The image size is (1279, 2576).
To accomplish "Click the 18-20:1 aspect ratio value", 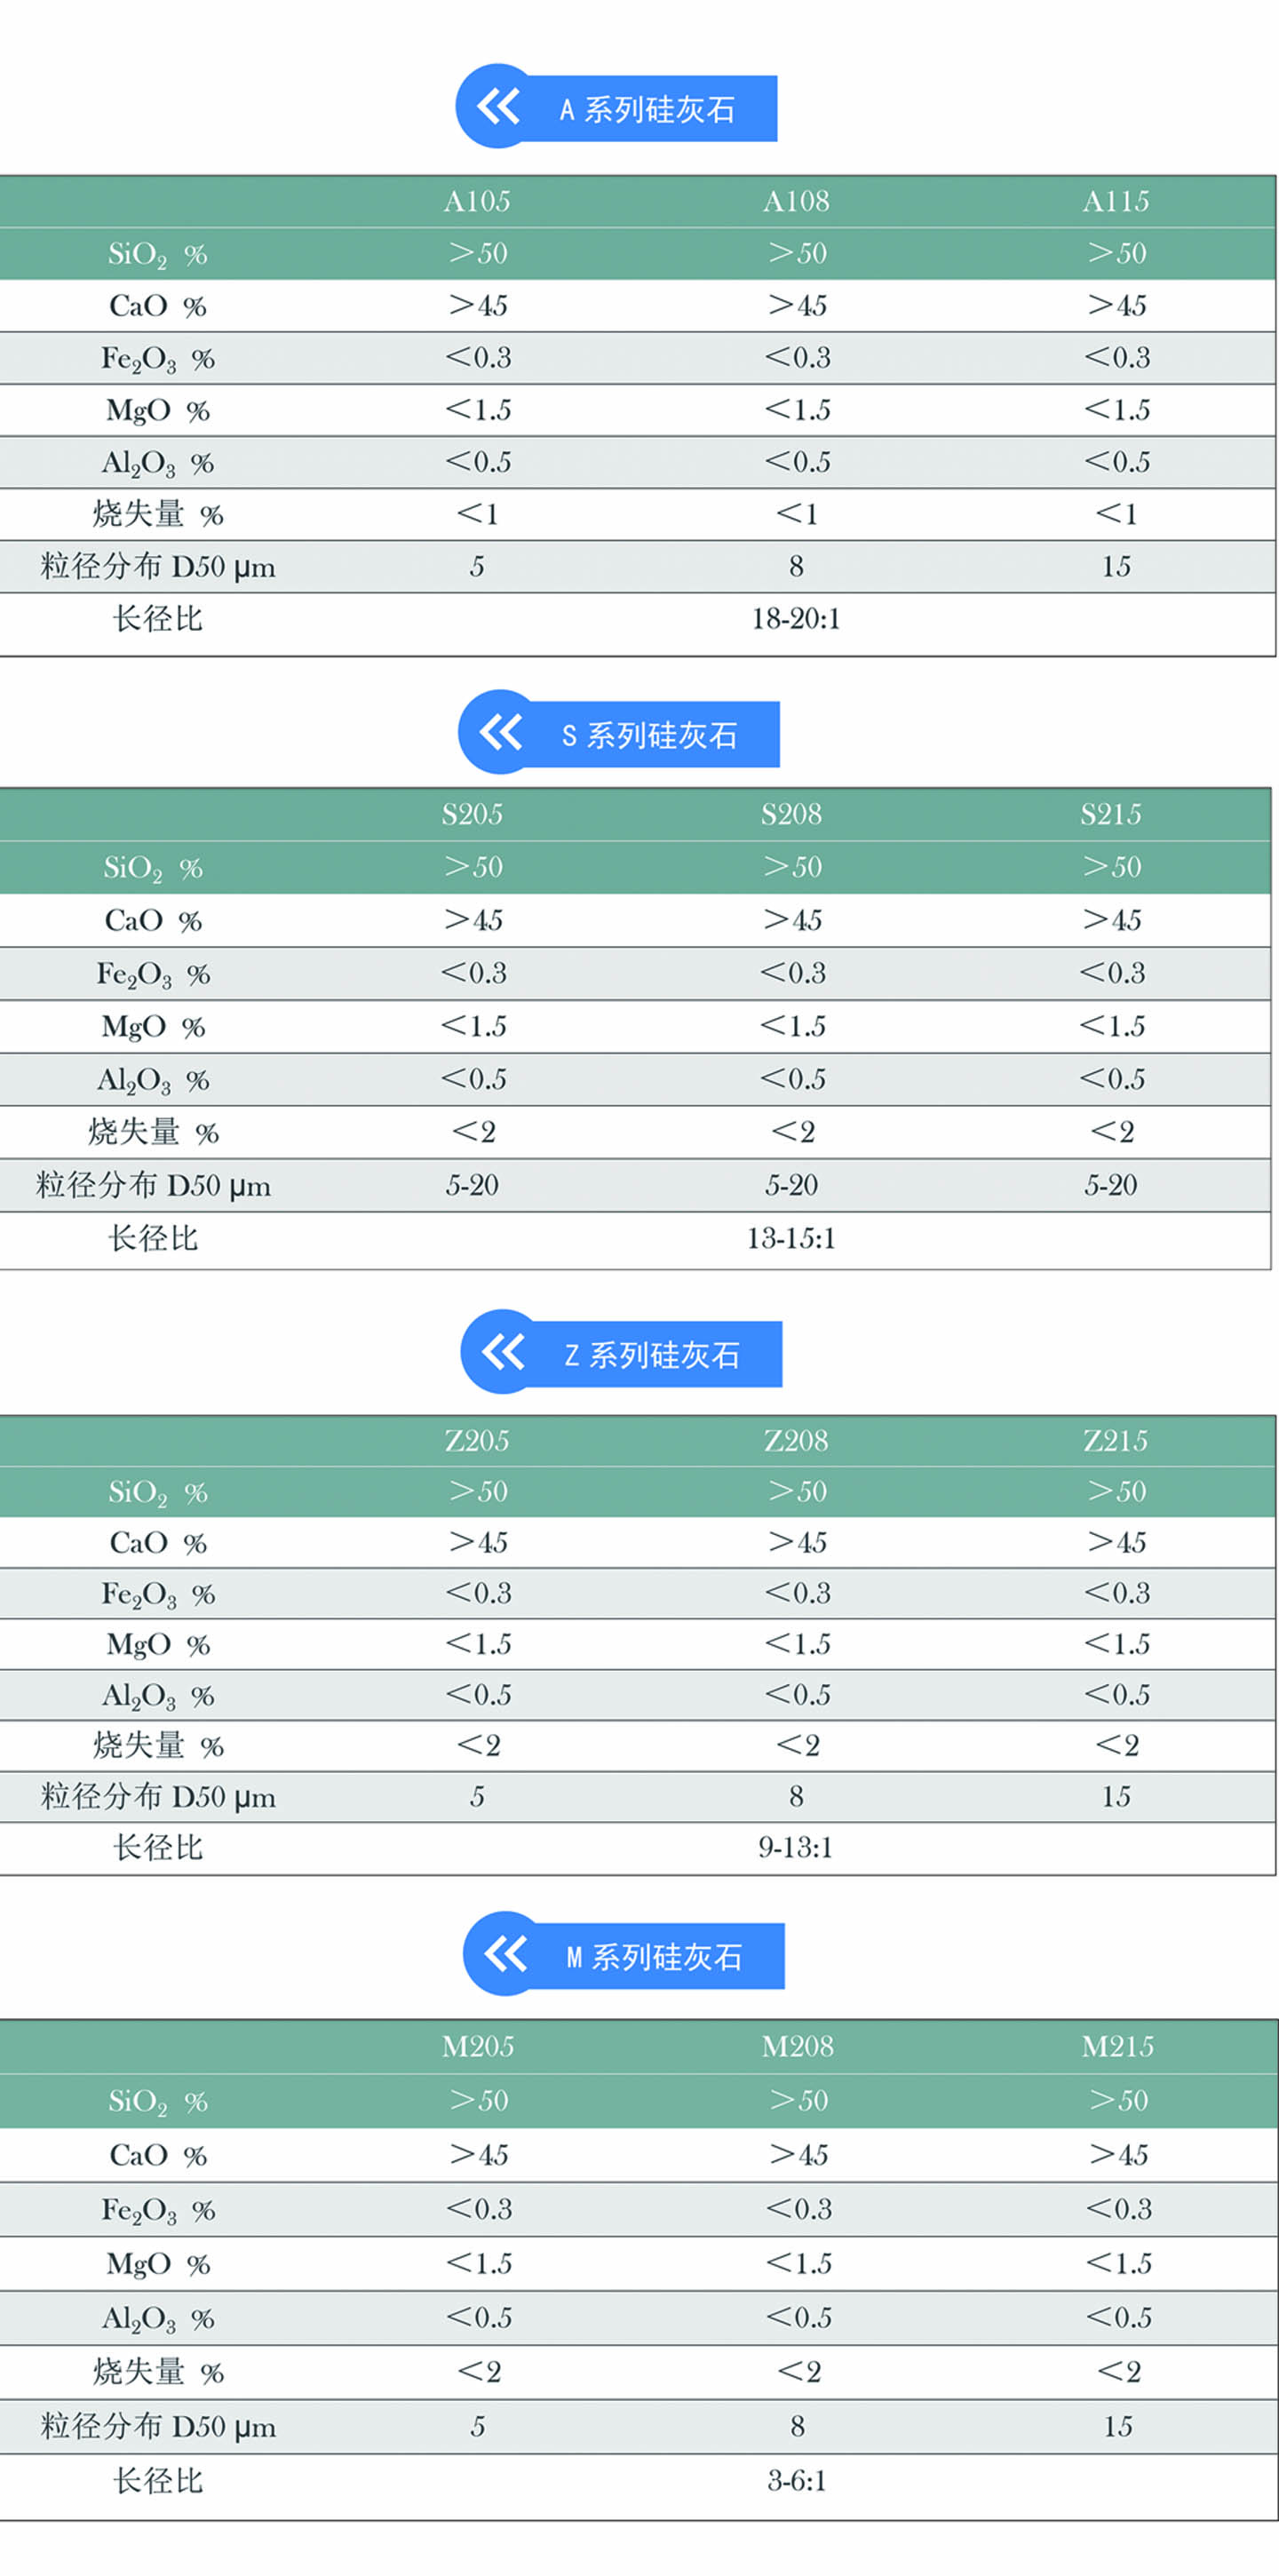I will pyautogui.click(x=796, y=619).
